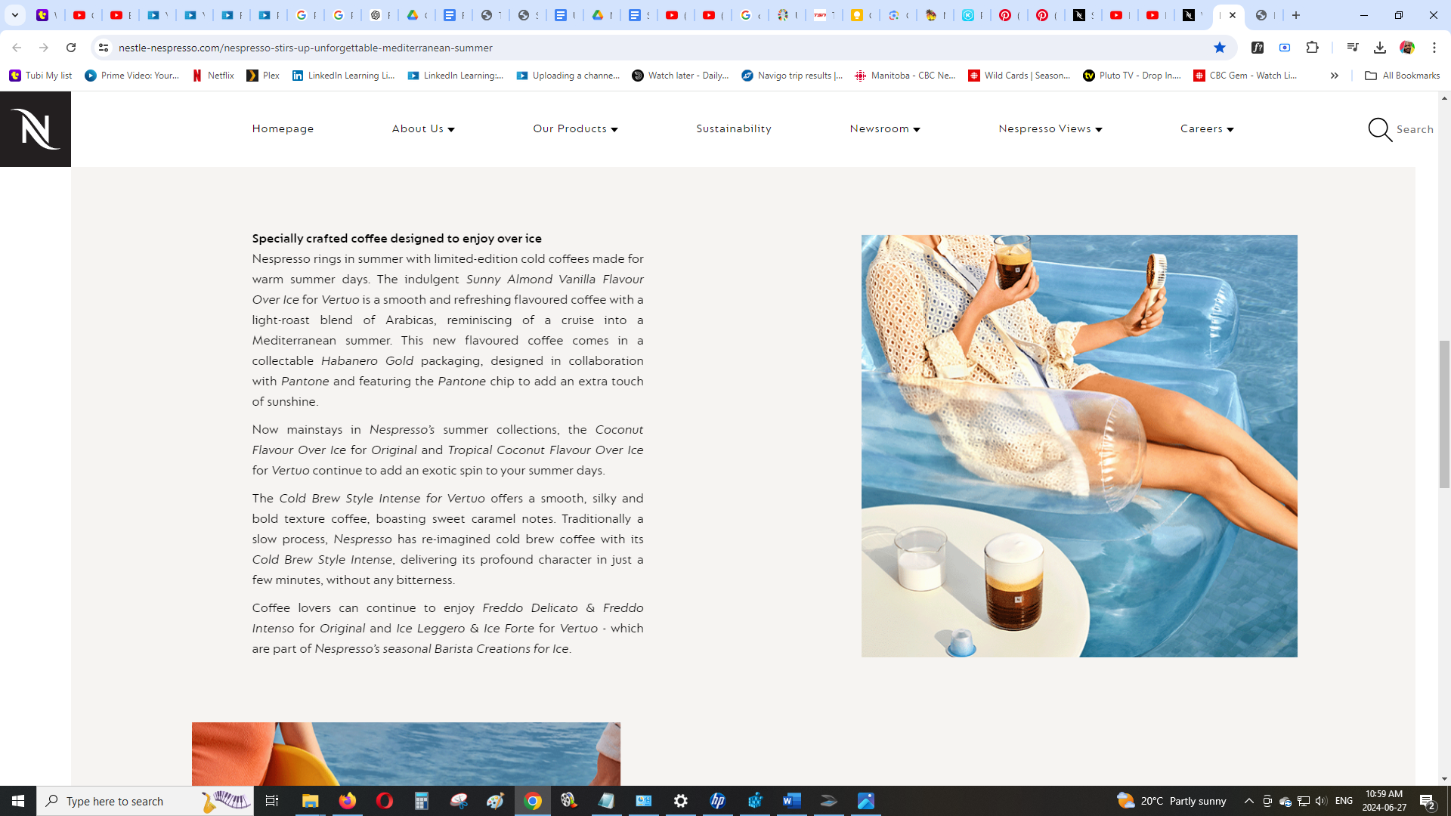This screenshot has width=1451, height=816.
Task: Click the Search magnifier icon
Action: (x=1380, y=129)
